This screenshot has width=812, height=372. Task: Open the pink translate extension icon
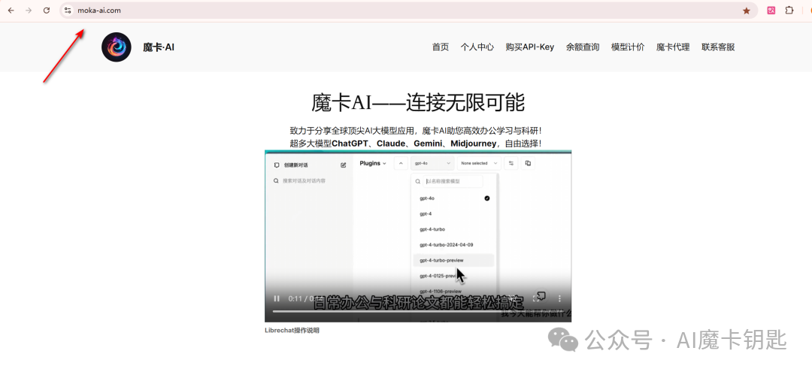click(771, 11)
